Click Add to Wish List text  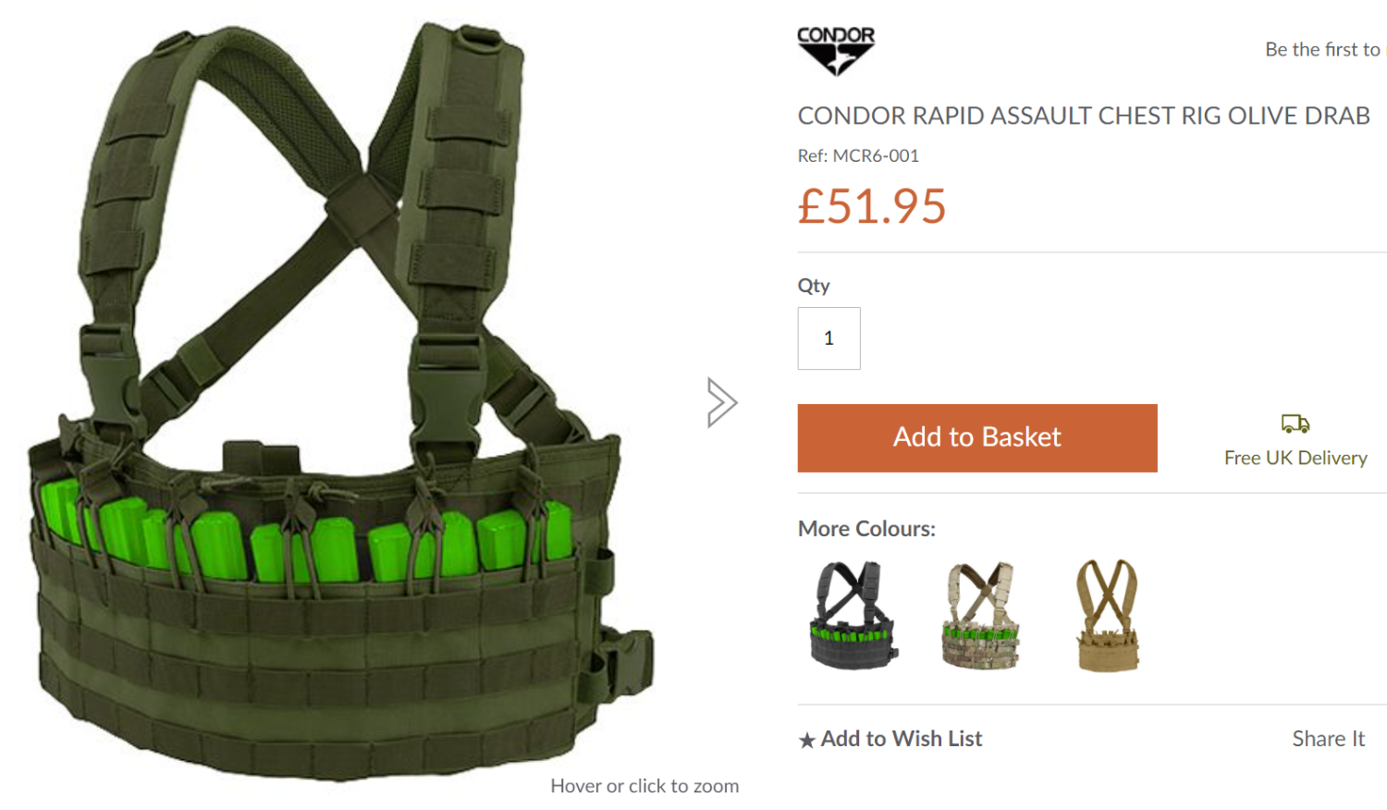902,739
